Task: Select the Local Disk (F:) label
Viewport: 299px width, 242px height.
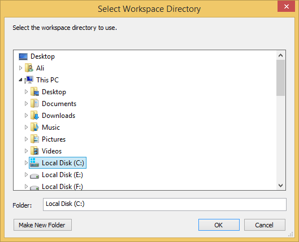Action: pos(62,187)
